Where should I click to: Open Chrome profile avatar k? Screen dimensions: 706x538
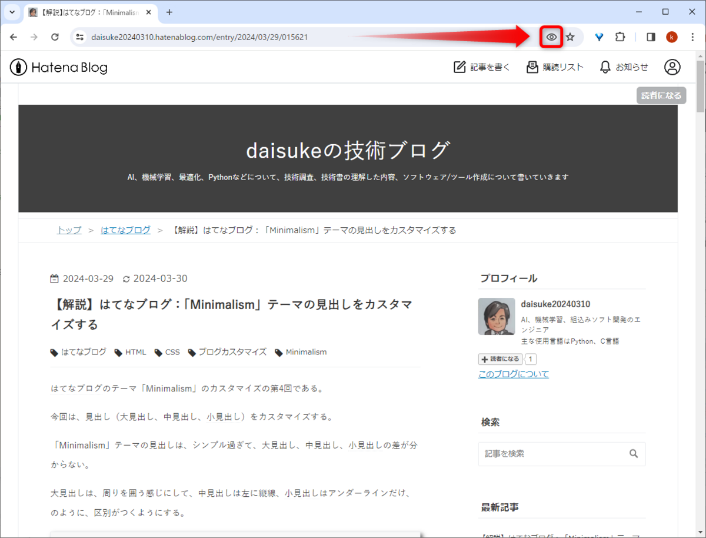[672, 37]
